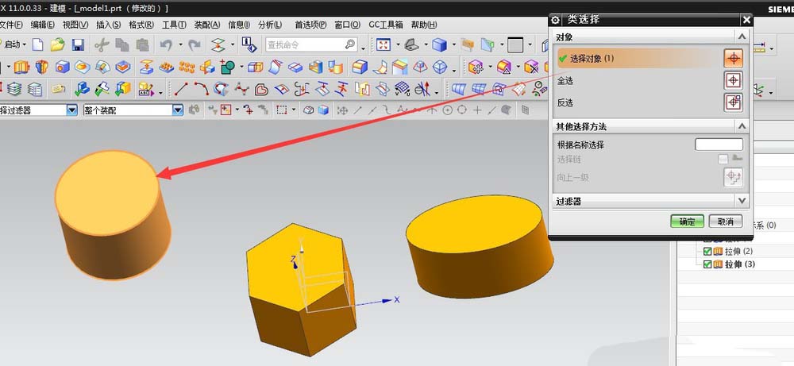Open the 整个装配 scope dropdown
This screenshot has height=366, width=794.
pos(178,110)
